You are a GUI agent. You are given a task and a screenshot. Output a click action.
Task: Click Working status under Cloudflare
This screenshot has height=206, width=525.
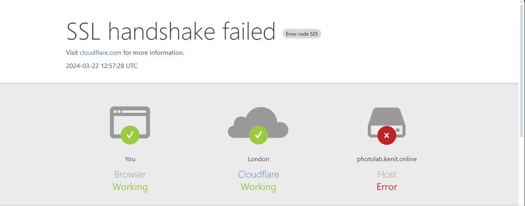pyautogui.click(x=258, y=187)
